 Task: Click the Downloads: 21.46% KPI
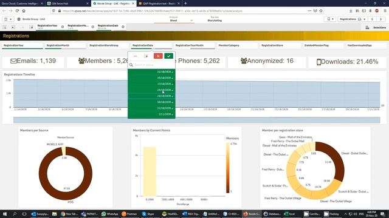point(347,62)
